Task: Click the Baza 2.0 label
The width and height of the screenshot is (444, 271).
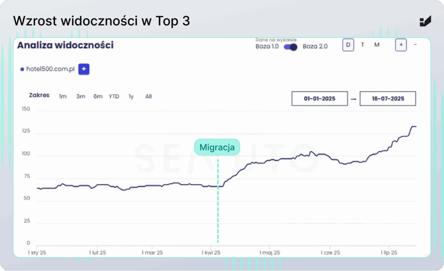Action: click(x=315, y=46)
